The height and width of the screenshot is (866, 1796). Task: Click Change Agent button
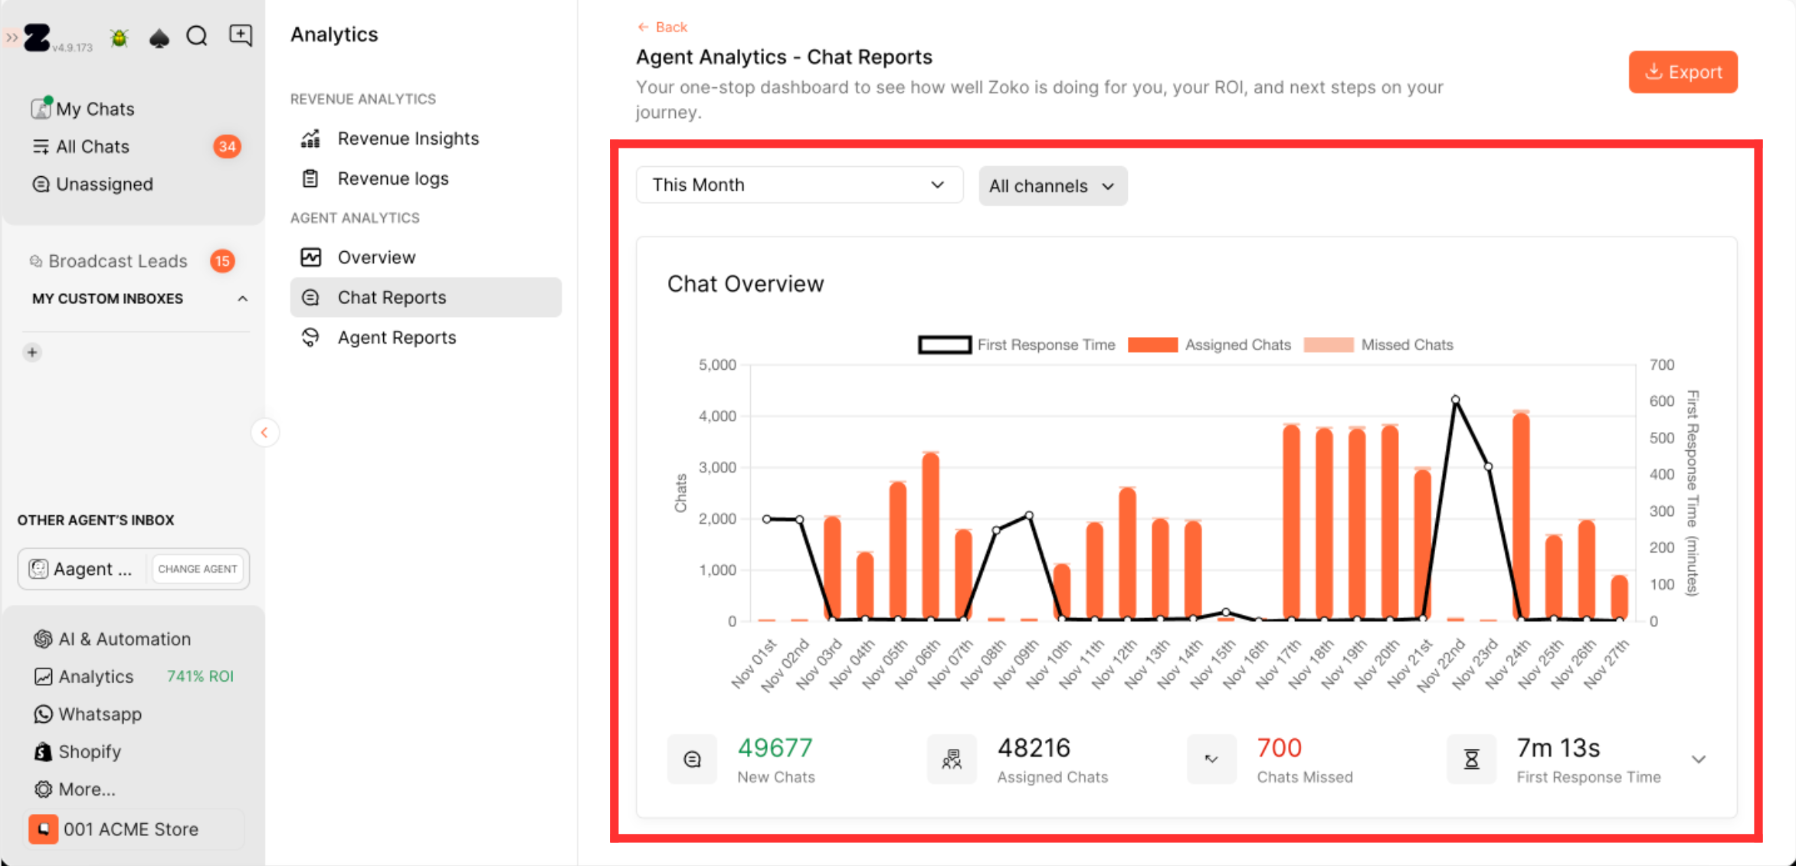tap(197, 569)
